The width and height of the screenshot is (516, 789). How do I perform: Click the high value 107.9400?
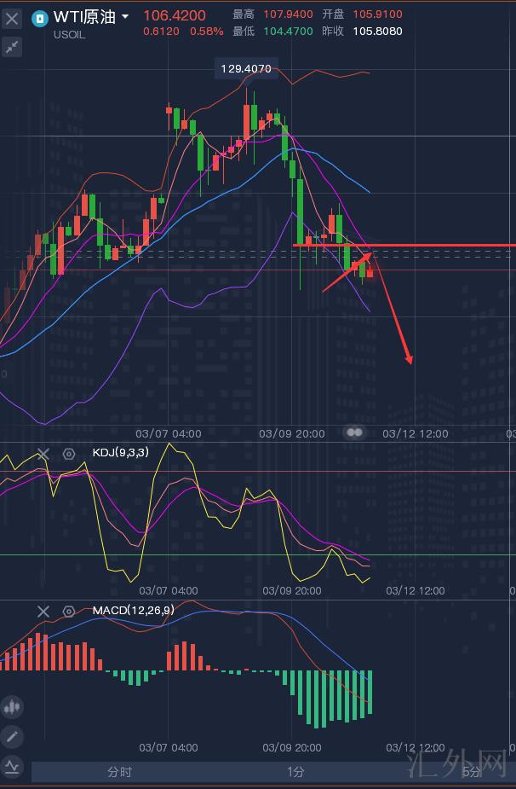tap(288, 15)
